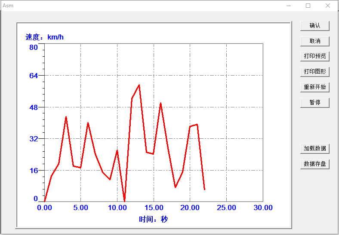This screenshot has height=235, width=339.
Task: Load data using the 加载数据 button
Action: (x=314, y=149)
